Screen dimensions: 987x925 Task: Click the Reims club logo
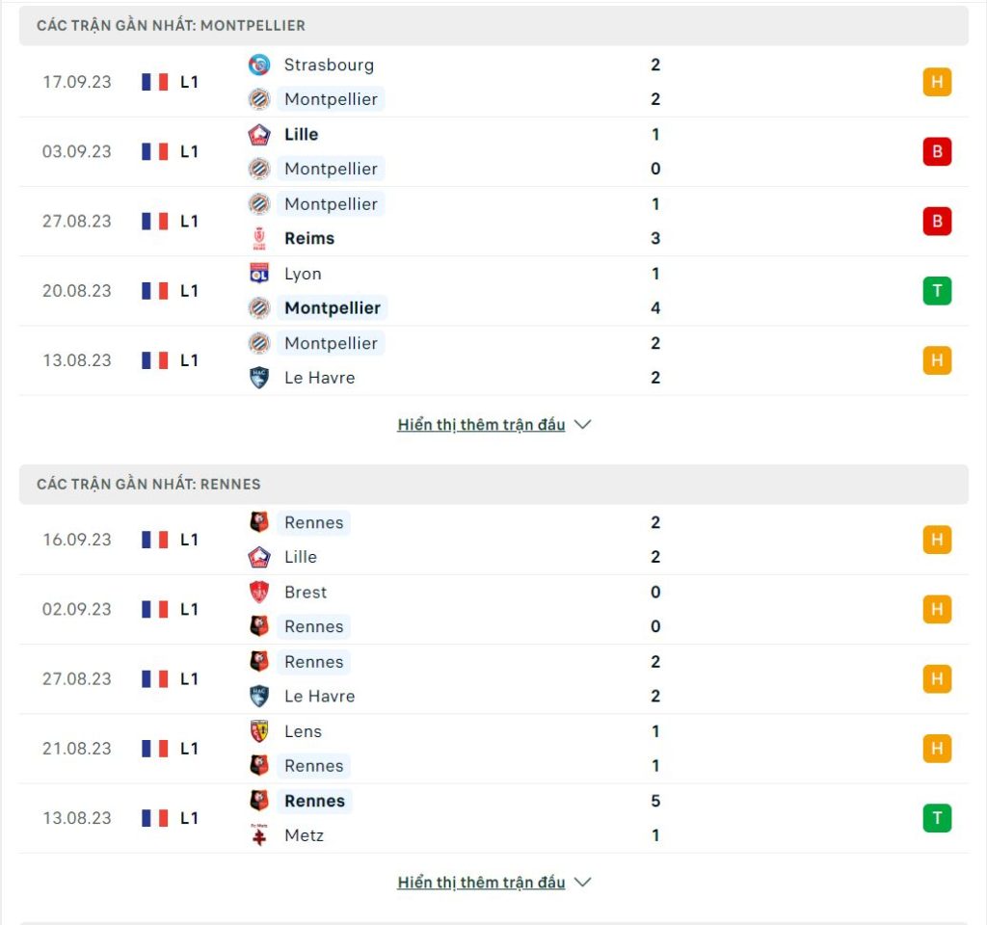tap(258, 239)
